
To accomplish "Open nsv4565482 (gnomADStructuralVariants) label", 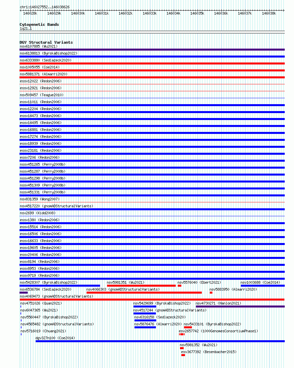I will tap(57, 324).
